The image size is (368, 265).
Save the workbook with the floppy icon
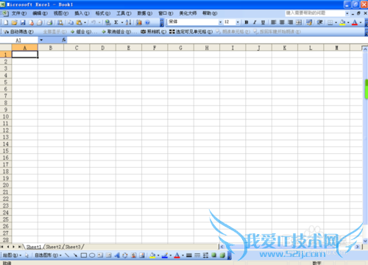(23, 23)
